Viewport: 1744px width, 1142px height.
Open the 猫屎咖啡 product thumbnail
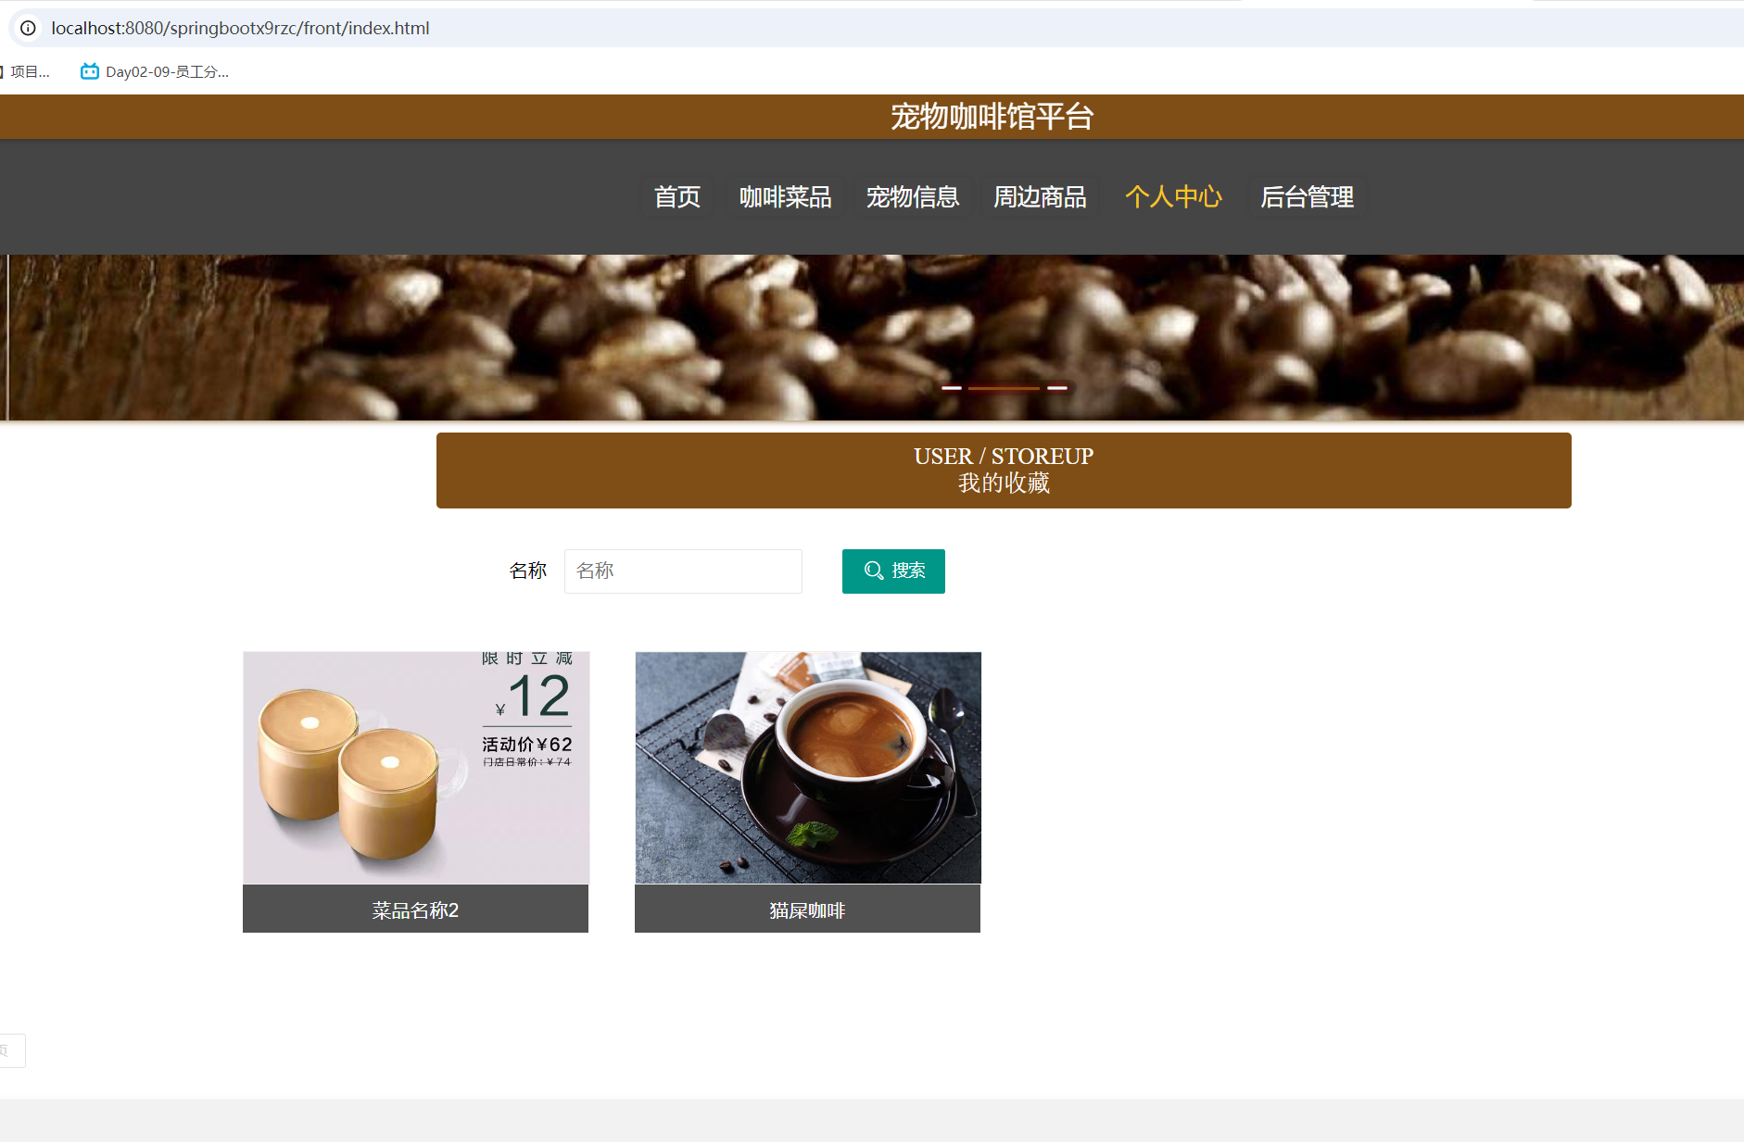(807, 766)
